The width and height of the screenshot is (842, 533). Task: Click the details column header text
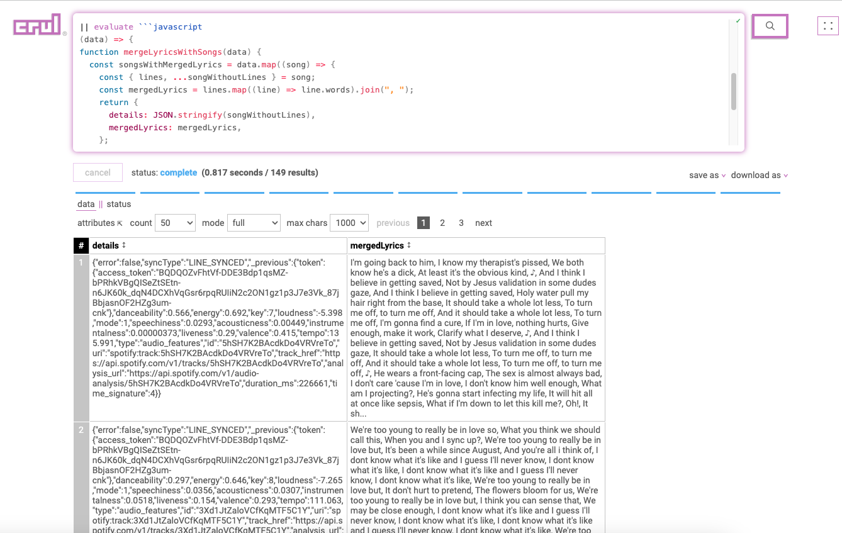tap(106, 245)
